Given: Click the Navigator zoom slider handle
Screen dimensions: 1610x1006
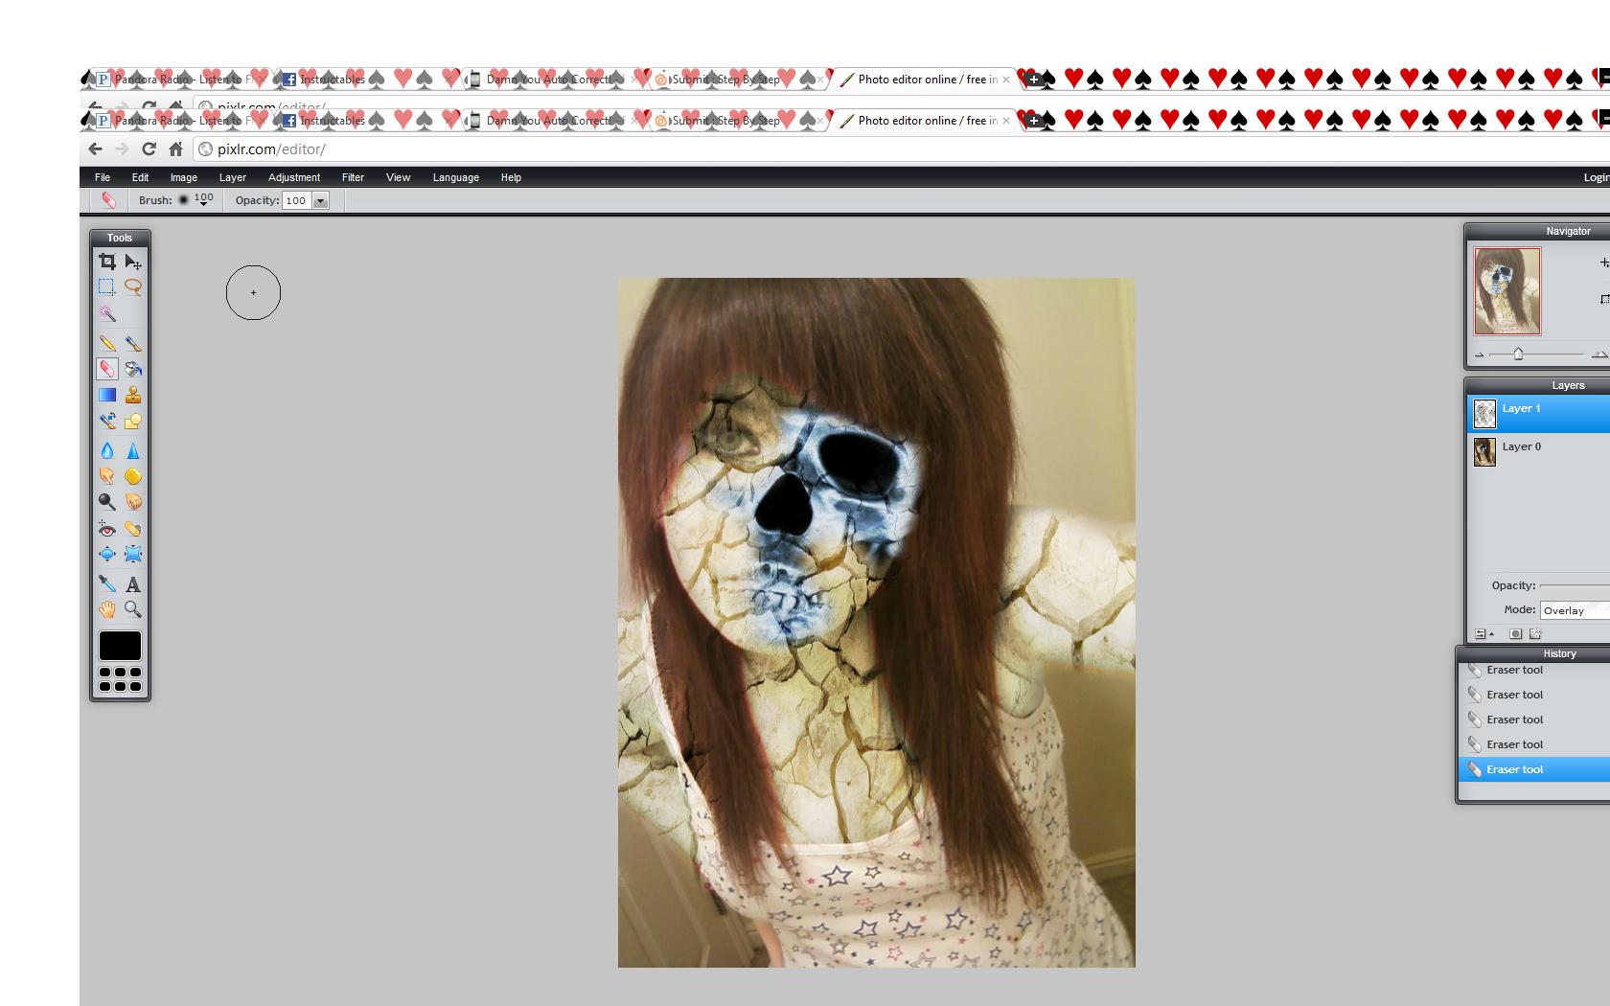Looking at the screenshot, I should click(x=1518, y=354).
